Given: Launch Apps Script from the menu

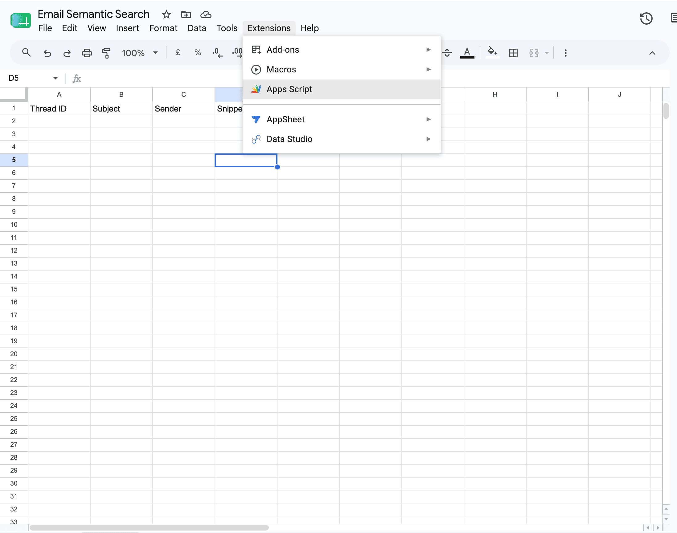Looking at the screenshot, I should pos(342,89).
